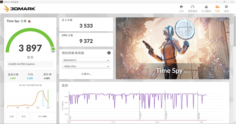Click the info icon beside 最佳 score

pyautogui.click(x=50, y=74)
